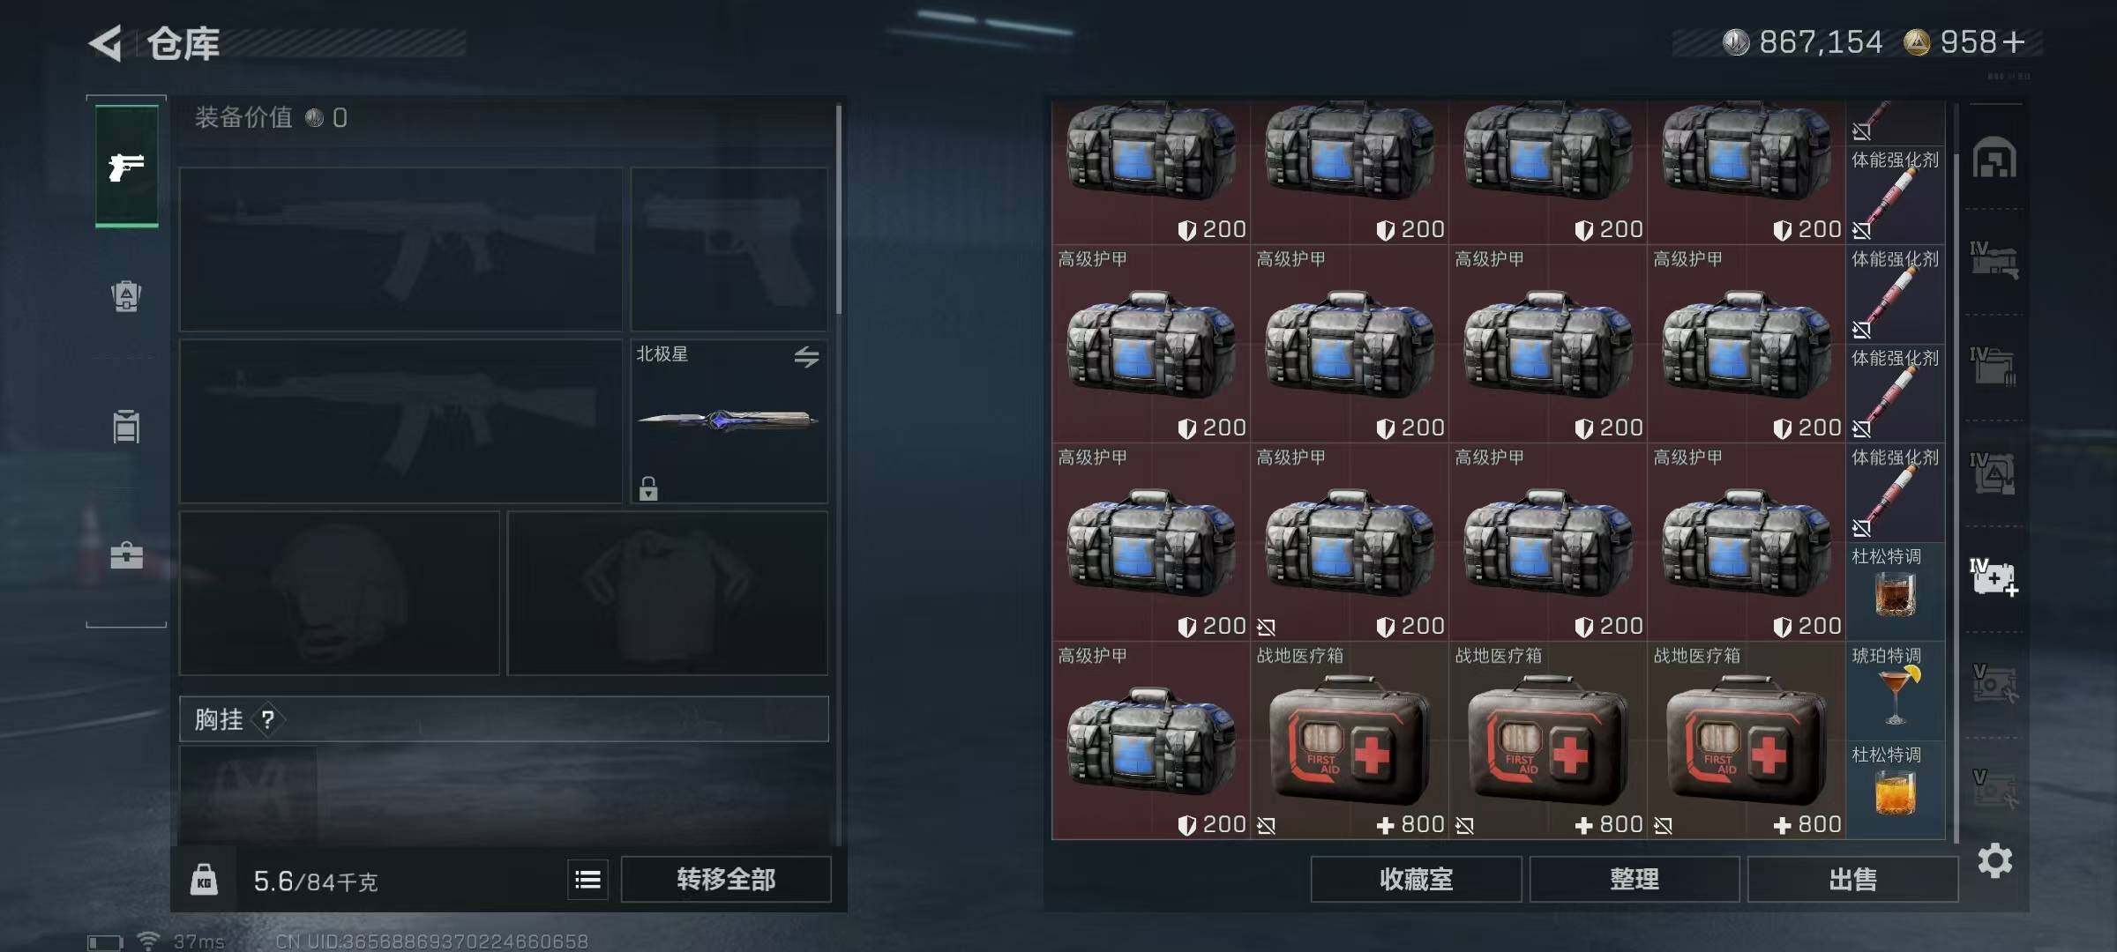Open the list view icon next to 转移全部
The image size is (2117, 952).
point(587,879)
